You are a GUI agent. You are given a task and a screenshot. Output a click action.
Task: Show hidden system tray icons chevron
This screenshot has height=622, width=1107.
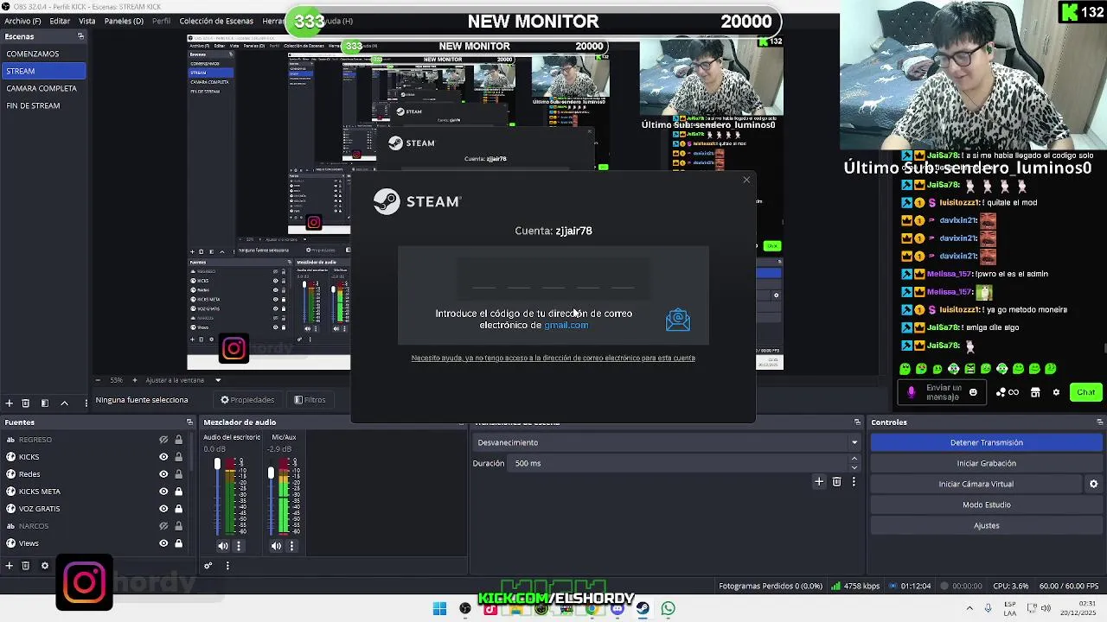969,608
